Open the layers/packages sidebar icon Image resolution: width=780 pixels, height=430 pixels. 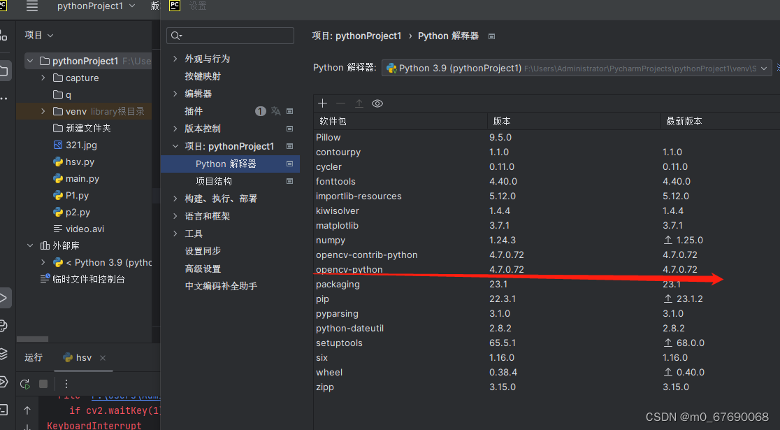[4, 354]
